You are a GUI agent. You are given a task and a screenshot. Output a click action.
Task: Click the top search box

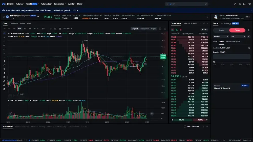tap(186, 4)
